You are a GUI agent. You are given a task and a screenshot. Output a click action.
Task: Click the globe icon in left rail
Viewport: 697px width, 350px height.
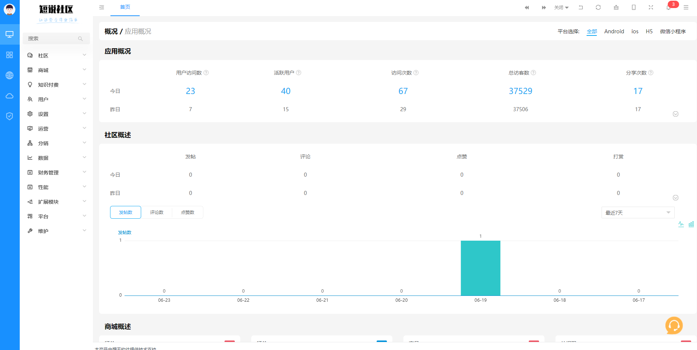[10, 75]
